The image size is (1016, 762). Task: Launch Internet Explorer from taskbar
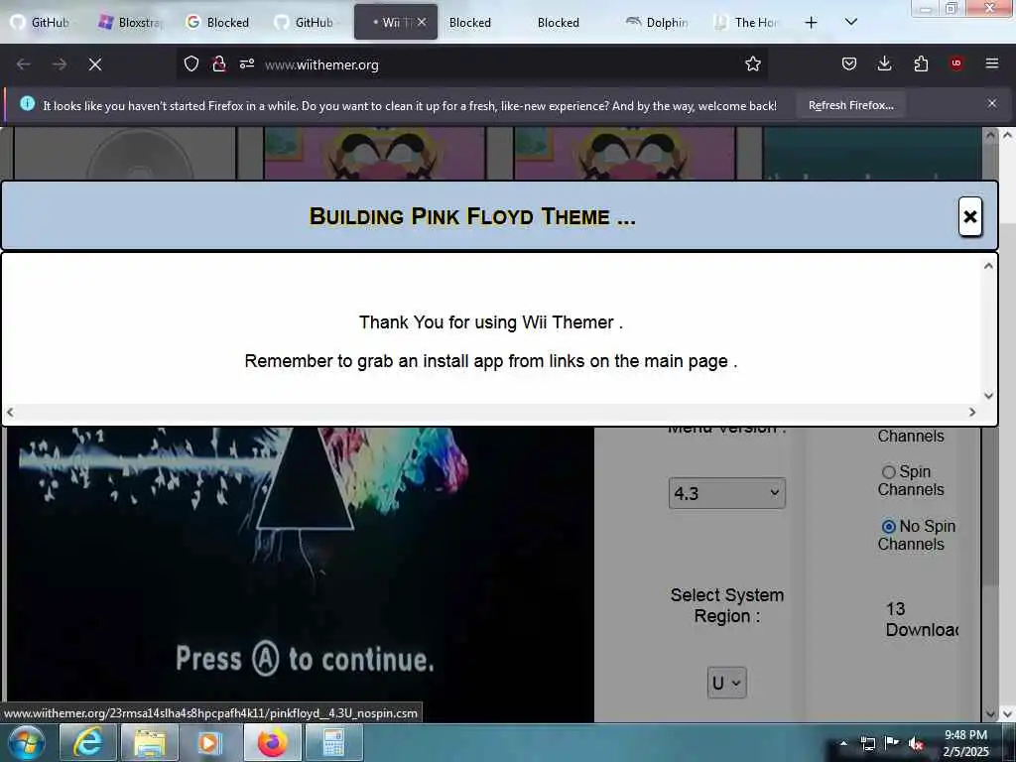pos(87,742)
